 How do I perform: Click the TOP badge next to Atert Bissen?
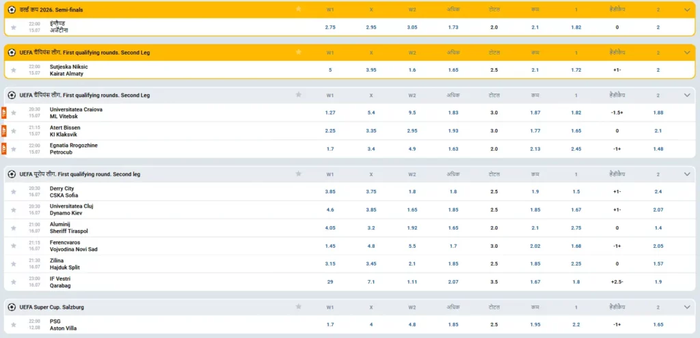(x=4, y=131)
